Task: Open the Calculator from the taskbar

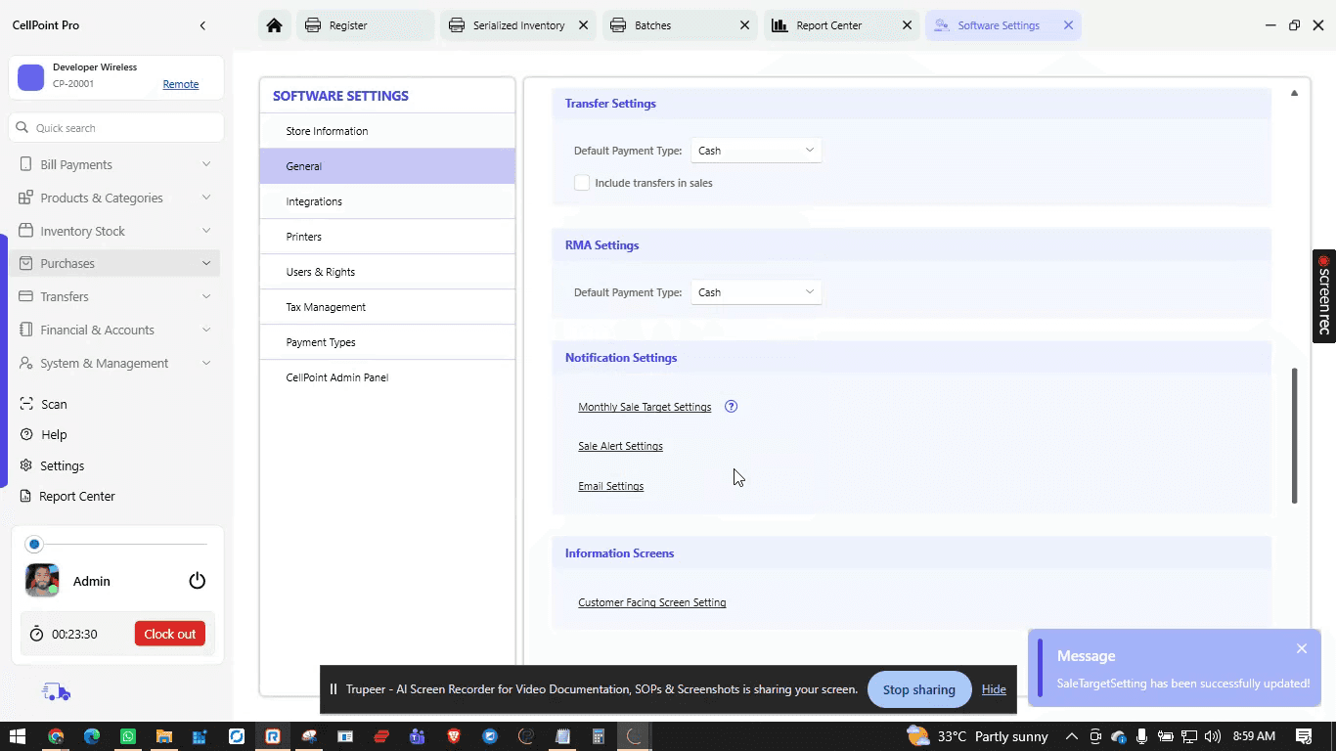Action: (599, 736)
